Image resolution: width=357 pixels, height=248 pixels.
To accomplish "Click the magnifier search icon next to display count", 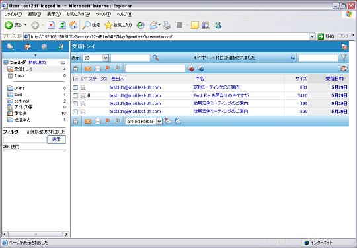I will pos(156,58).
